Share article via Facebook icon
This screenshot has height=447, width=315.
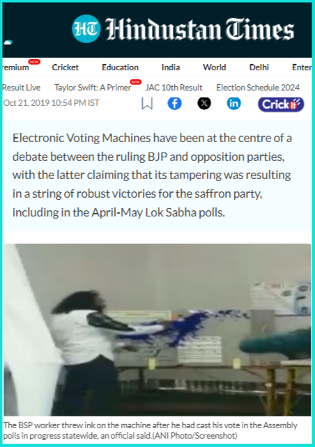point(174,104)
